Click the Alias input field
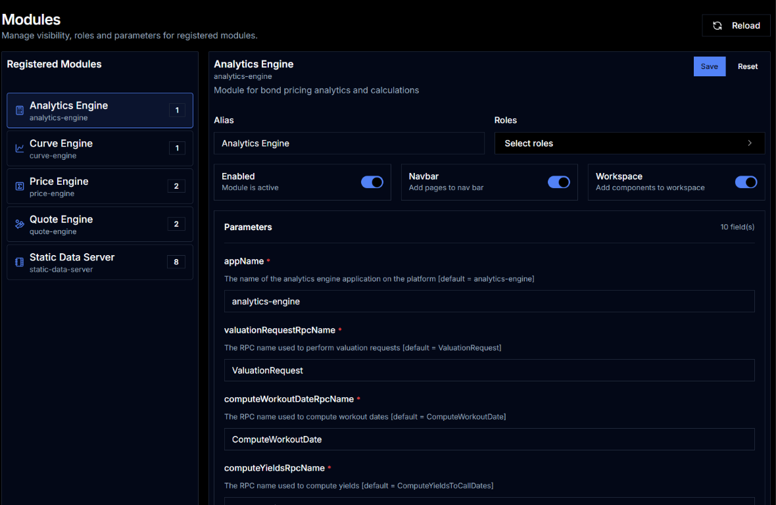The height and width of the screenshot is (505, 776). click(x=349, y=143)
